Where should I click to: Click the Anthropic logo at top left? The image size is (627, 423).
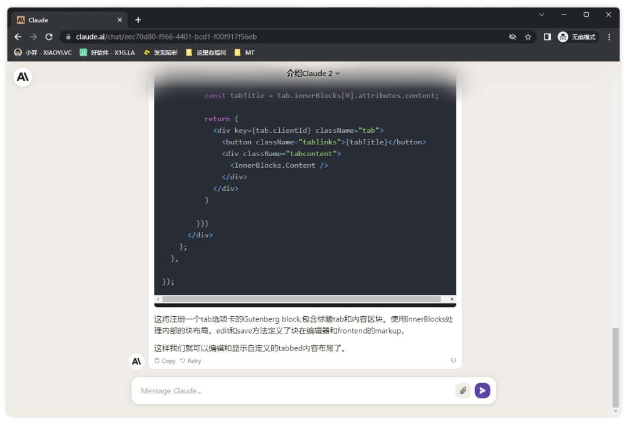(23, 77)
